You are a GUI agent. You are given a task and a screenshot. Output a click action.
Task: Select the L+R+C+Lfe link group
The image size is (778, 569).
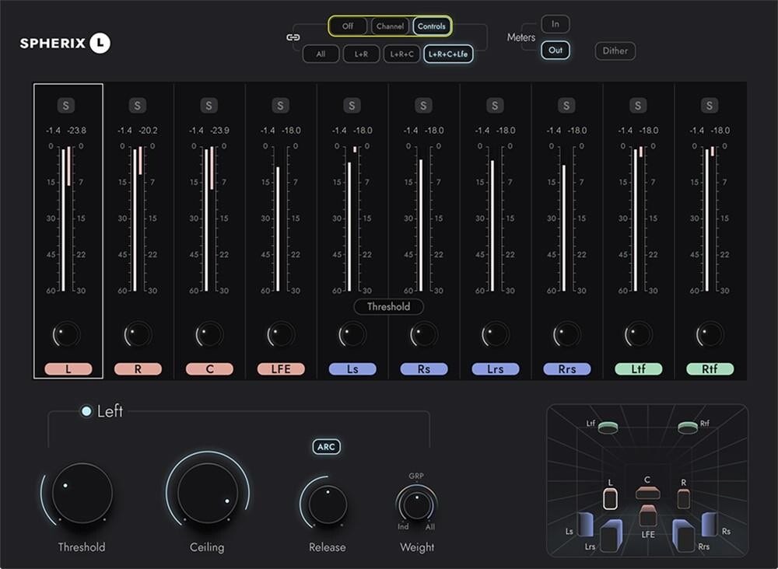449,54
